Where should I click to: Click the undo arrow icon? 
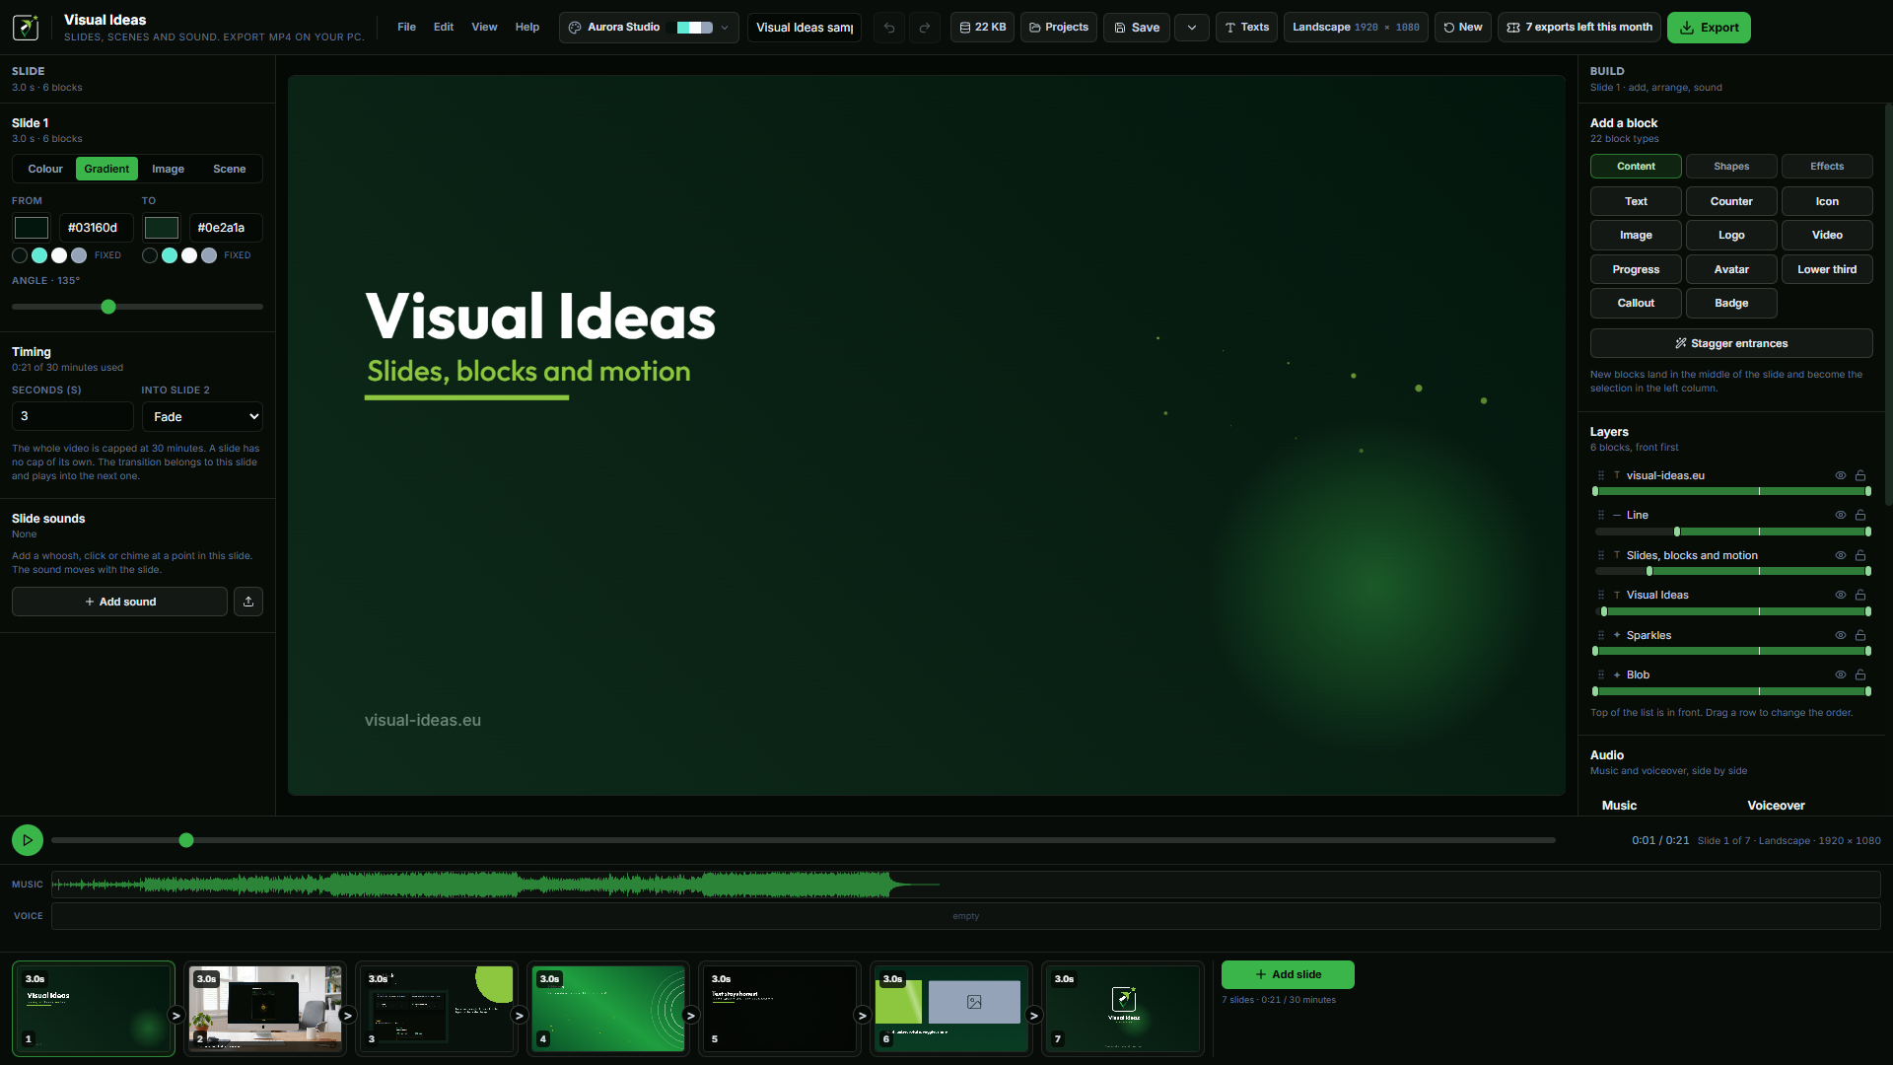coord(889,28)
